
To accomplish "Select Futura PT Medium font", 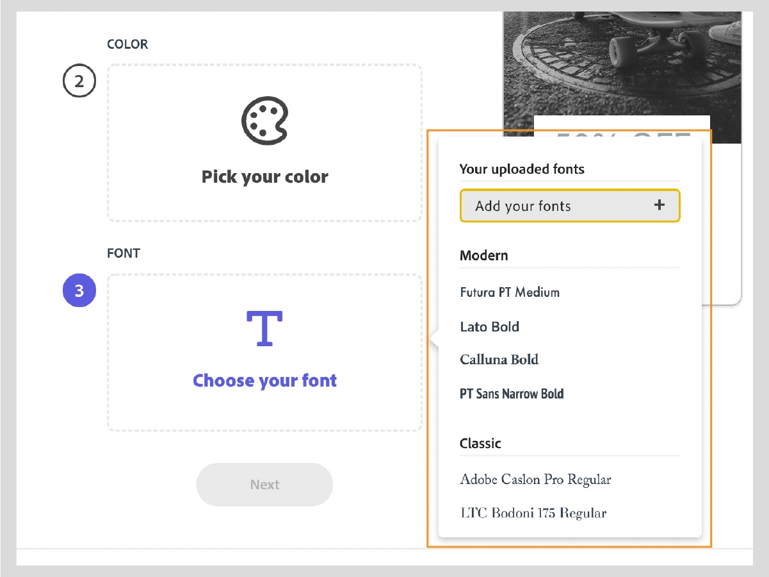I will click(510, 292).
